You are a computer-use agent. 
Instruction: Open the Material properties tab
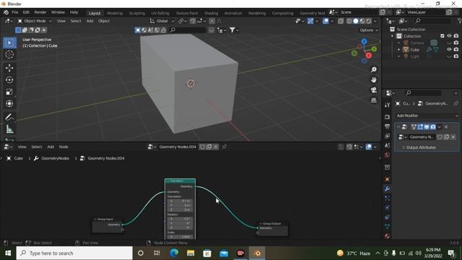387,236
